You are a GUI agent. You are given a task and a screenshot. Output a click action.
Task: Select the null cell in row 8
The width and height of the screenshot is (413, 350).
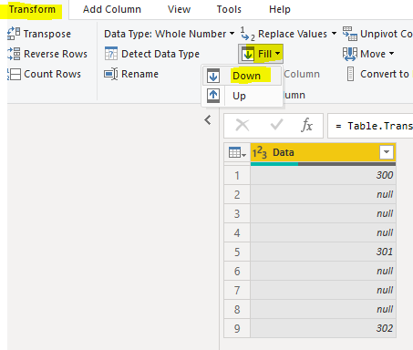pos(324,309)
